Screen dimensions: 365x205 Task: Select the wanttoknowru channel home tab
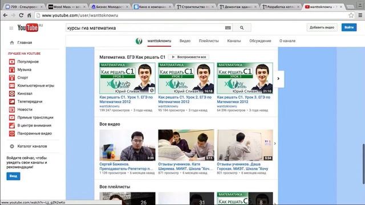pos(159,41)
